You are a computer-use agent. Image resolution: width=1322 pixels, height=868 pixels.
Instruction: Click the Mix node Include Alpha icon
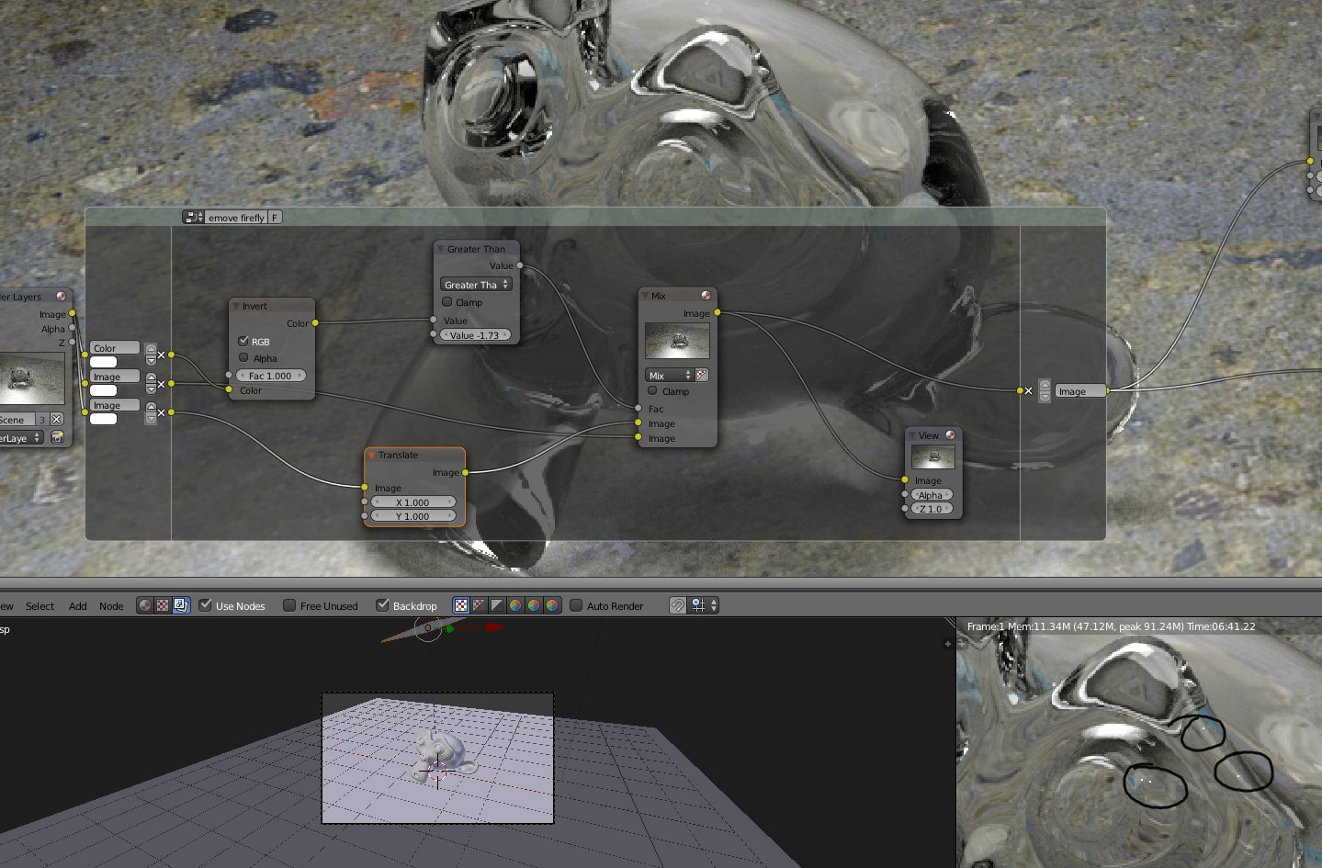click(702, 375)
